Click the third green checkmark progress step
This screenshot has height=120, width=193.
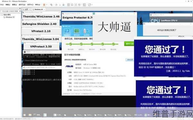click(x=92, y=44)
